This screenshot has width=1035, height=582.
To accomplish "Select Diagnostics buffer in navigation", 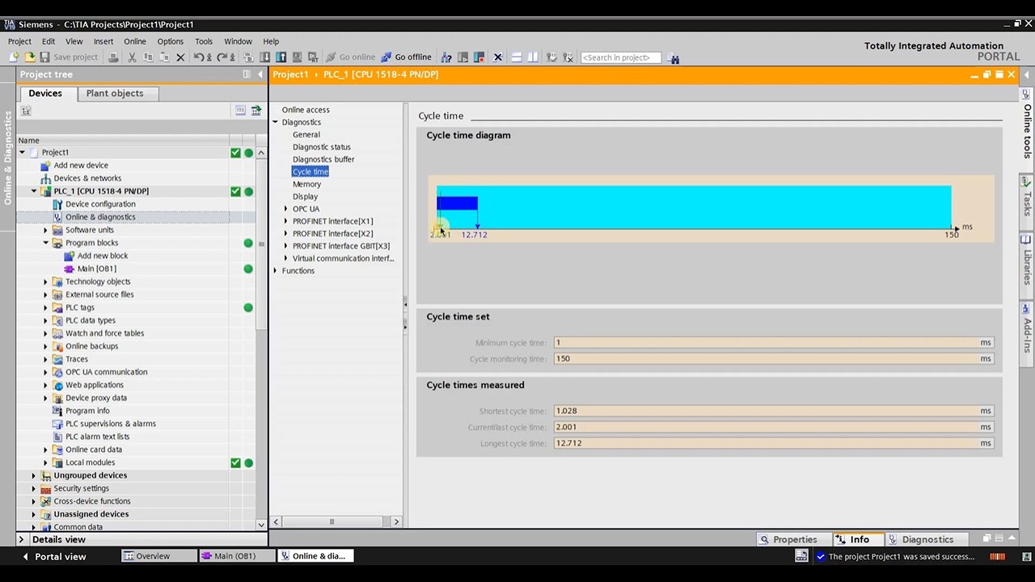I will pyautogui.click(x=323, y=159).
